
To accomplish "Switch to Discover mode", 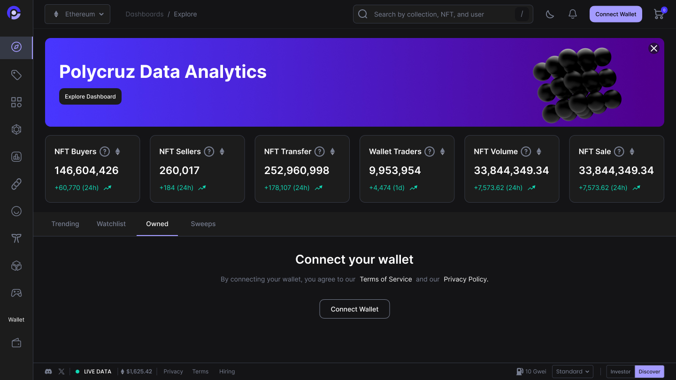I will [x=650, y=372].
